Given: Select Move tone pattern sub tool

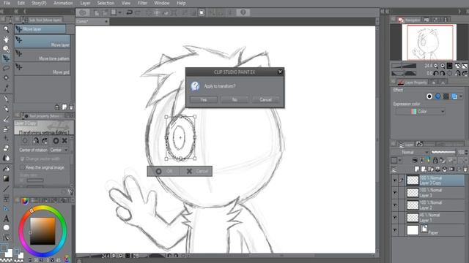Looking at the screenshot, I should (43, 56).
